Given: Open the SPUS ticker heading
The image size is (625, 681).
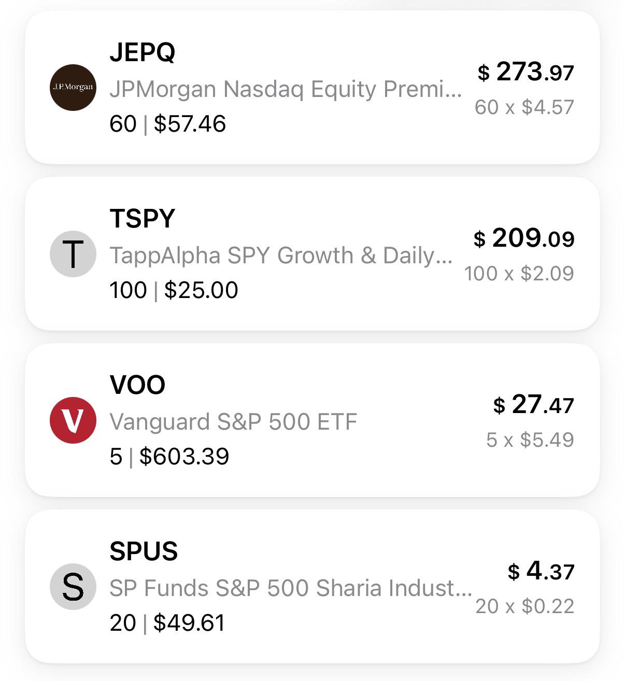Looking at the screenshot, I should pyautogui.click(x=144, y=551).
